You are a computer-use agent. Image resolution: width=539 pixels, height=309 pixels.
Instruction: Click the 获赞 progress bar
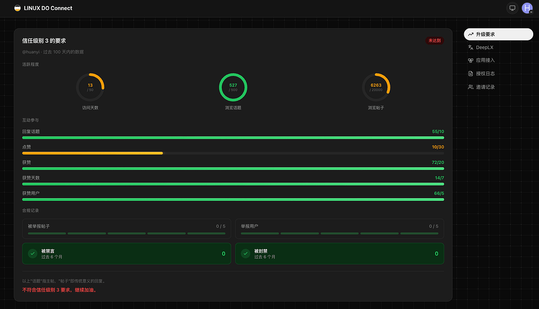(233, 169)
